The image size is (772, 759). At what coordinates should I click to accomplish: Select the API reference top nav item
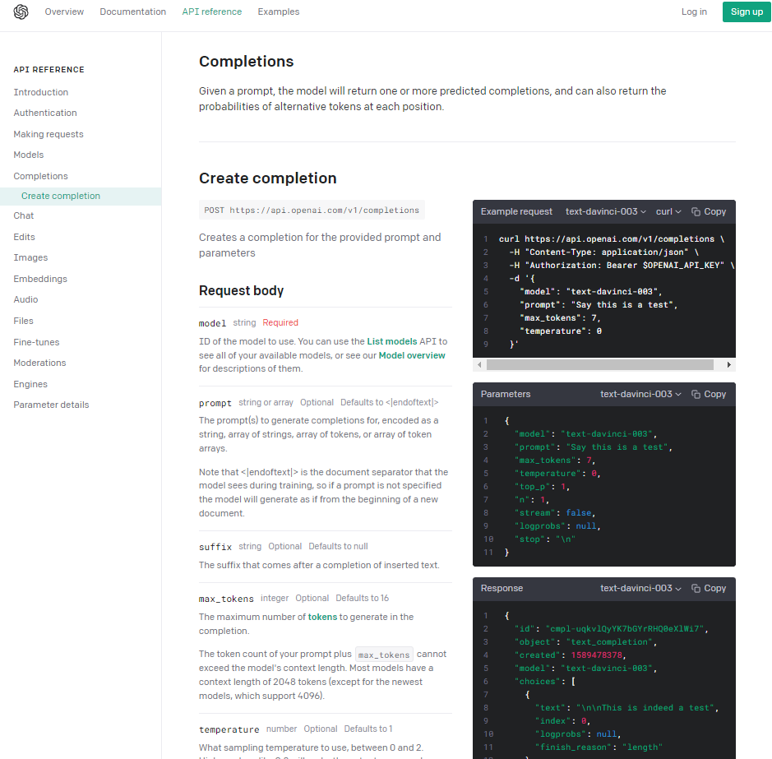point(212,12)
